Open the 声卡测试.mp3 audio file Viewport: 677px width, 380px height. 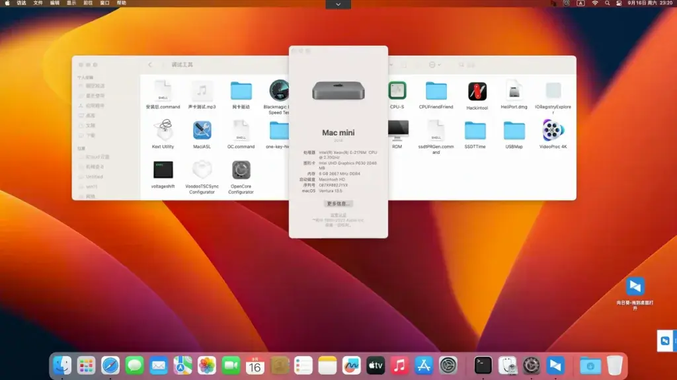click(202, 91)
